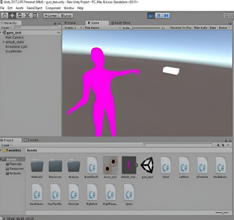Pause the running game

tap(158, 15)
